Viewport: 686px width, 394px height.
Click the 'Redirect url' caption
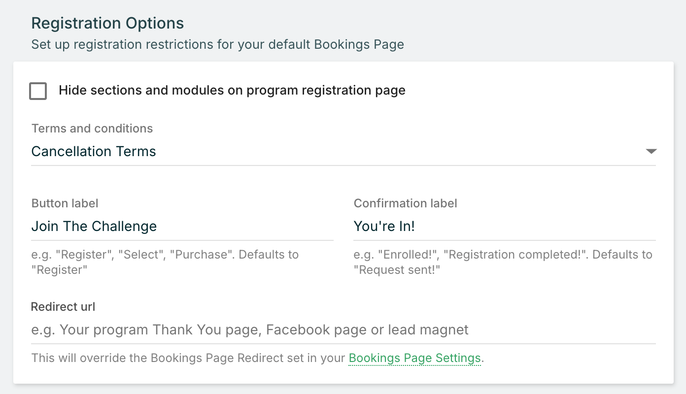[63, 307]
